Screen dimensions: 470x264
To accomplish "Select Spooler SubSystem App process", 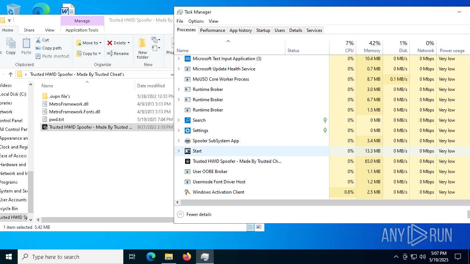I will click(x=322, y=141).
